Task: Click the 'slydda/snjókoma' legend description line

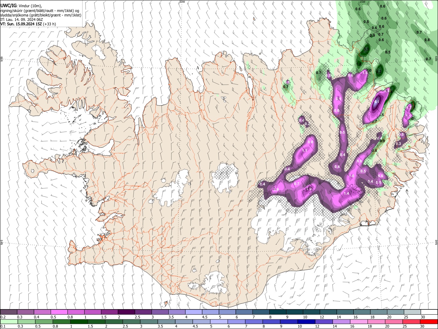Action: point(41,15)
